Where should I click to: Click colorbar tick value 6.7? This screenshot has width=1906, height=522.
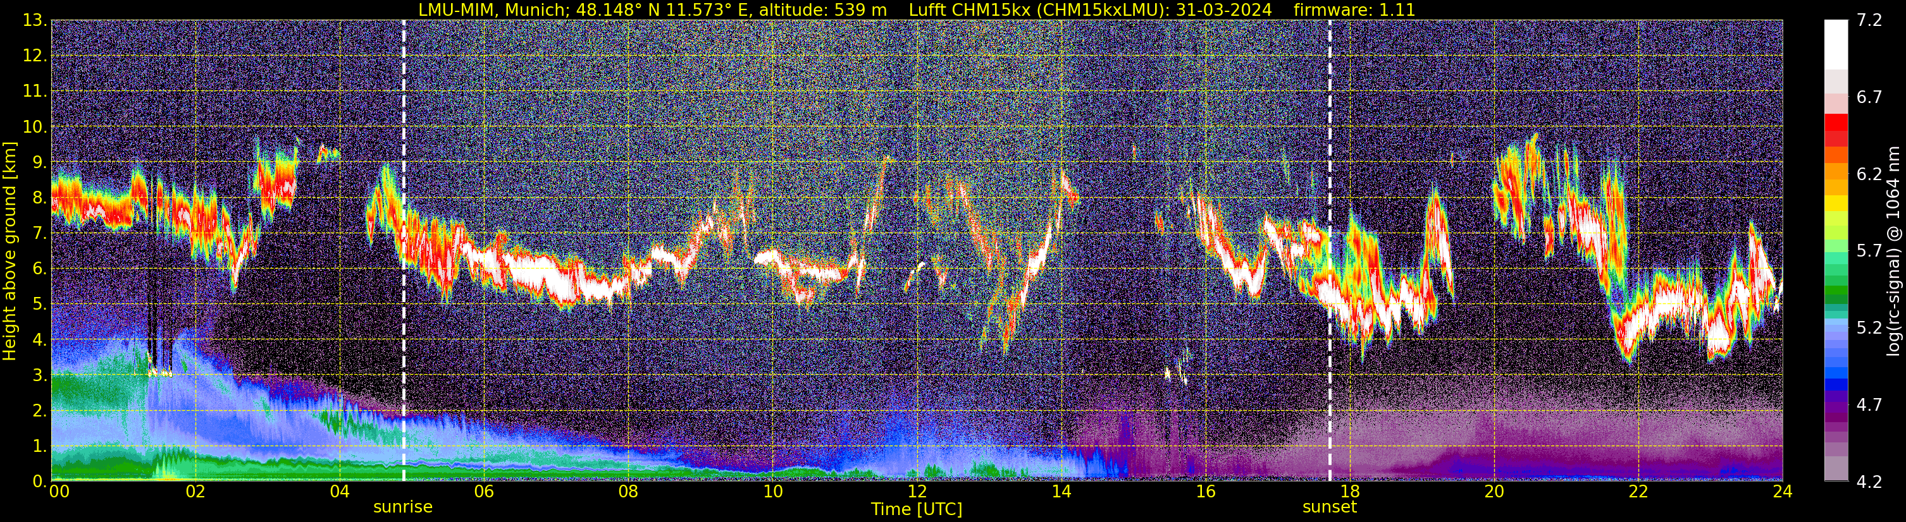pyautogui.click(x=1869, y=97)
